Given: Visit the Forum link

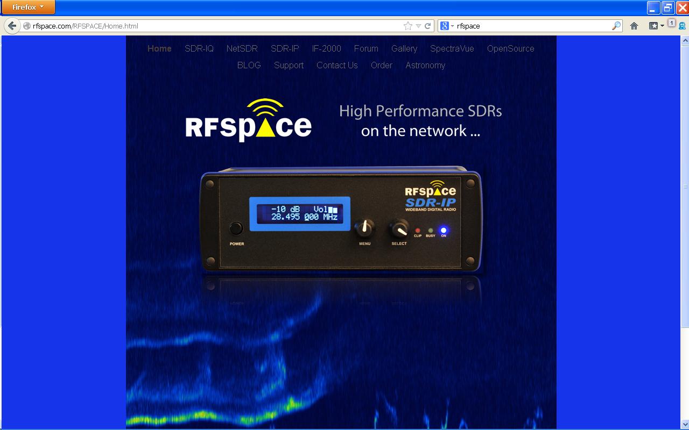Looking at the screenshot, I should (366, 48).
